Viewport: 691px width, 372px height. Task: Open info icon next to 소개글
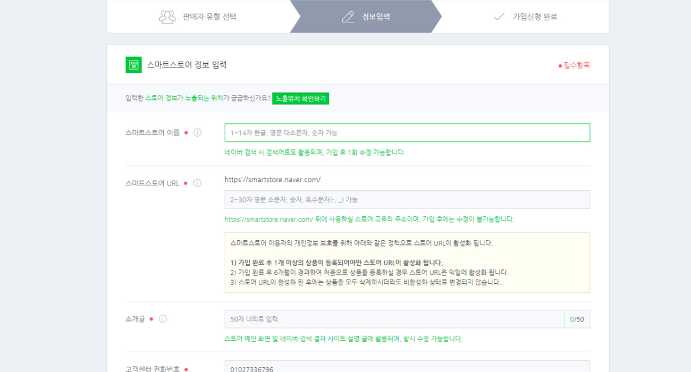(x=163, y=319)
